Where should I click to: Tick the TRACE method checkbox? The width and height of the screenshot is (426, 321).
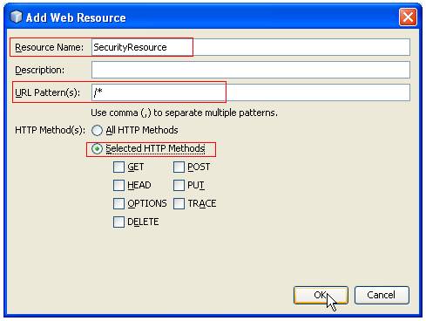[179, 204]
